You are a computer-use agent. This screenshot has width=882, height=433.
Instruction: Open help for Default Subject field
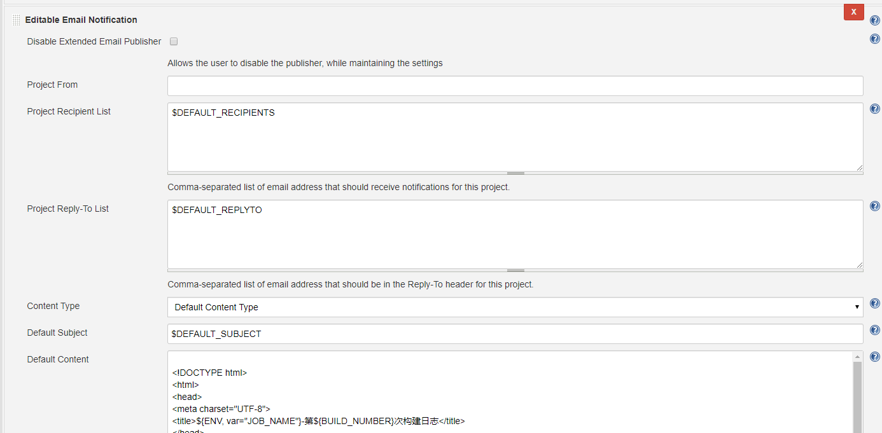coord(874,329)
